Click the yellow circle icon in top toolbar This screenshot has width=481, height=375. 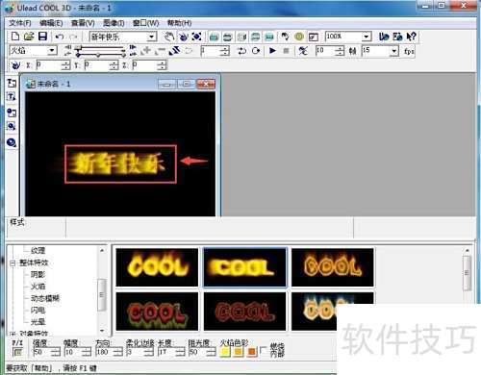[299, 37]
